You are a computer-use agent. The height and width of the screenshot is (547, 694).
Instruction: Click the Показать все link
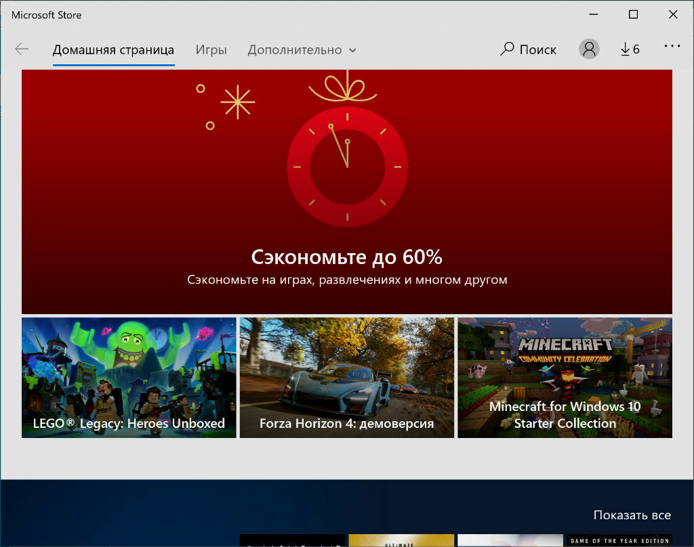click(x=632, y=515)
